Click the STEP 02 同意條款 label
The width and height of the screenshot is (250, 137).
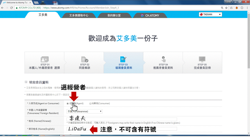[x=85, y=68]
